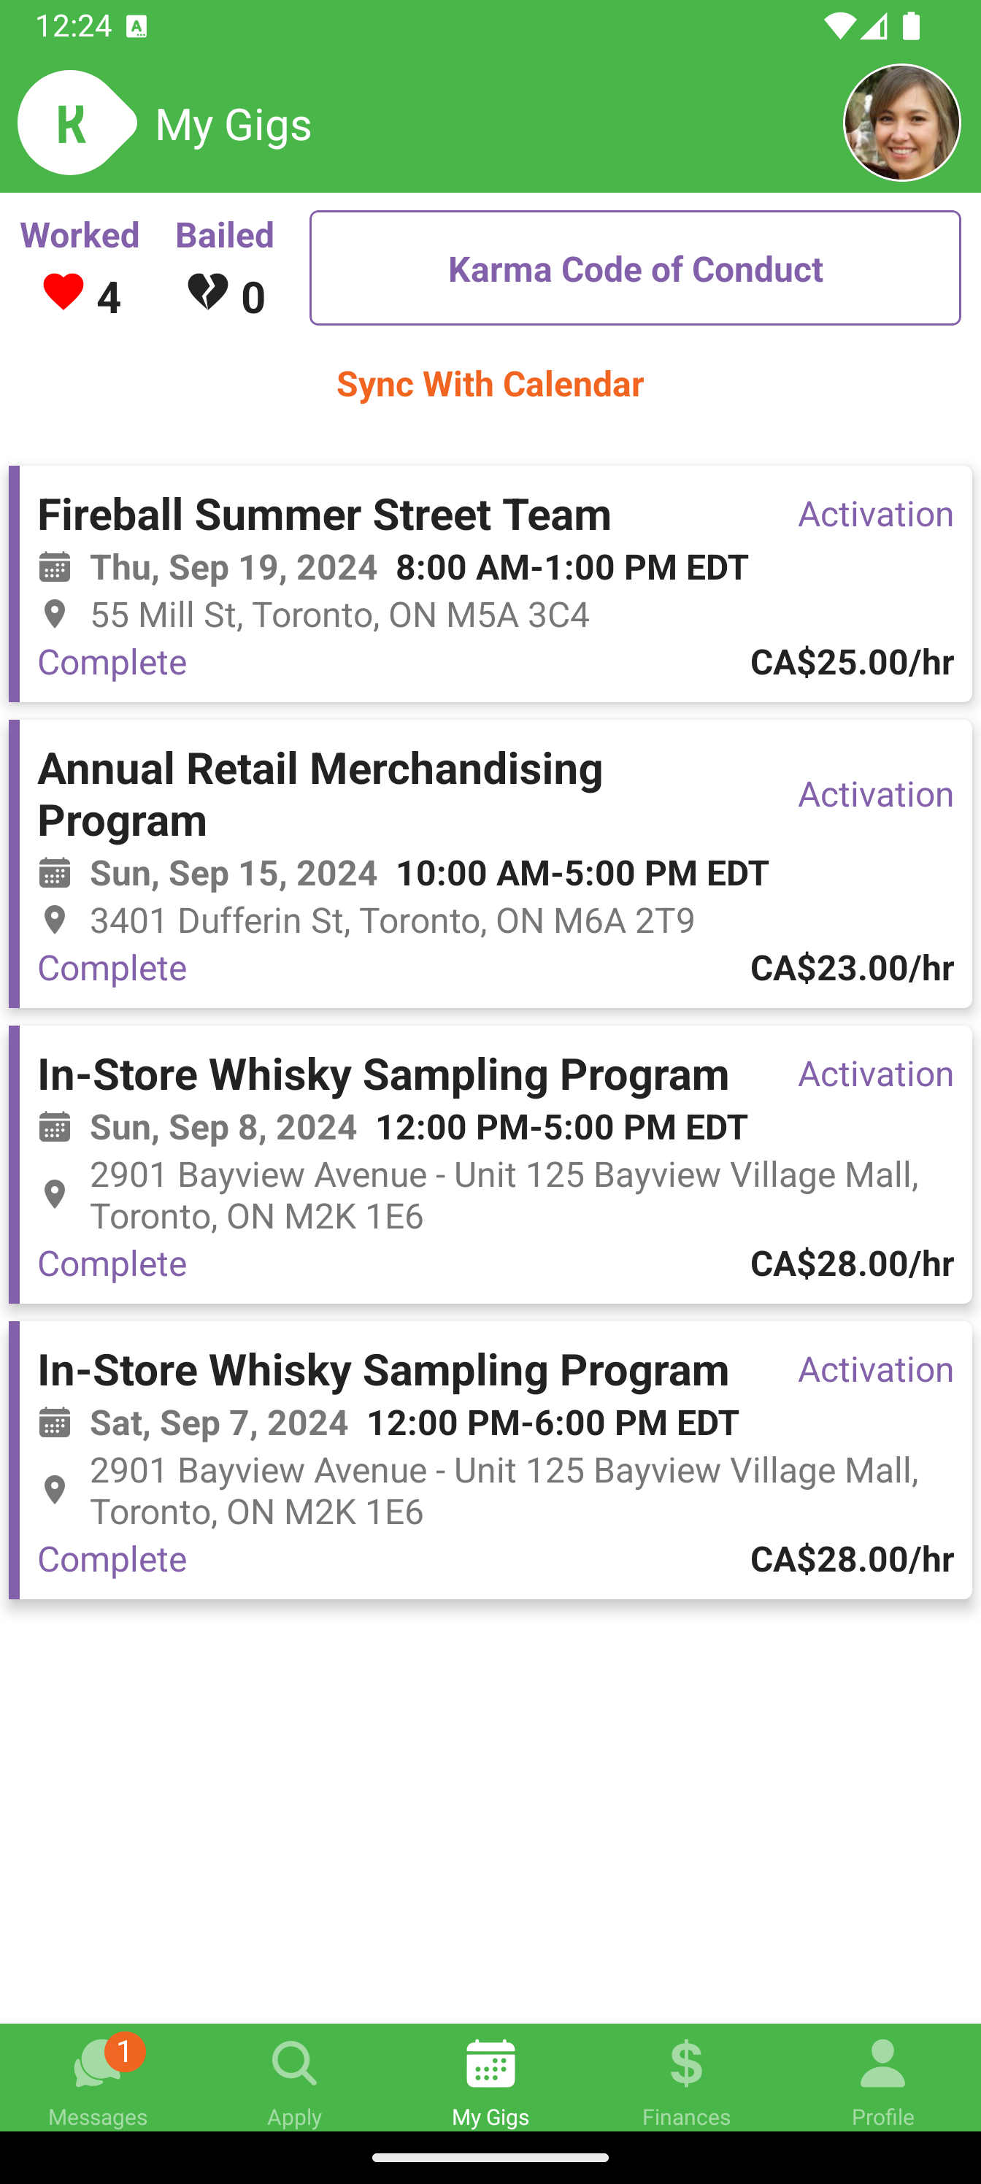Tap calendar icon on Fireball gig
The width and height of the screenshot is (981, 2184).
point(55,567)
